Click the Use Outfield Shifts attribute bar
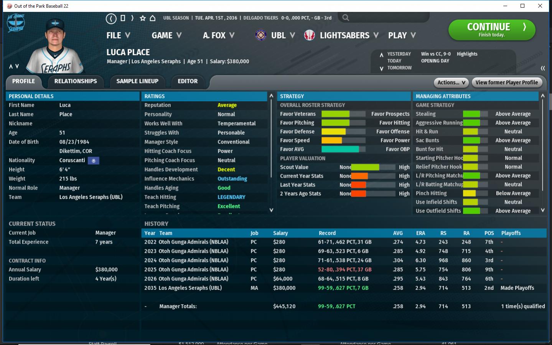The height and width of the screenshot is (345, 552). pyautogui.click(x=475, y=211)
